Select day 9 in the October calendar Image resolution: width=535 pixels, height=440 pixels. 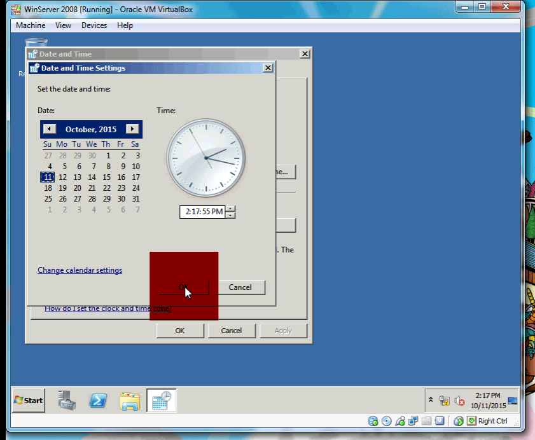coord(123,167)
